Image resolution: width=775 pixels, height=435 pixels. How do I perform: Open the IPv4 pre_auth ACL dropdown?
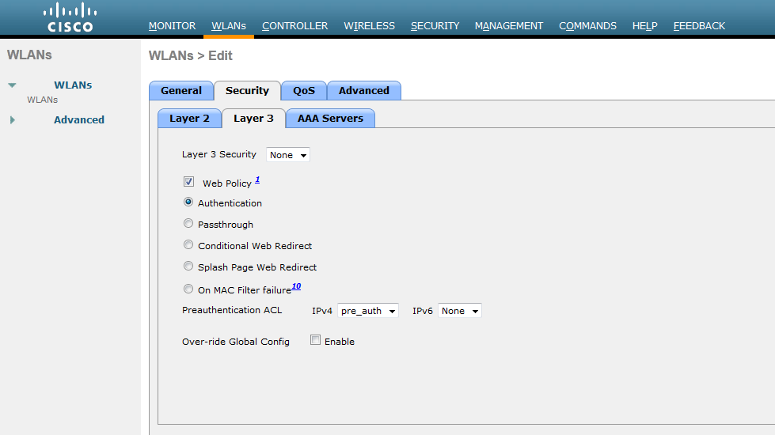pyautogui.click(x=368, y=311)
